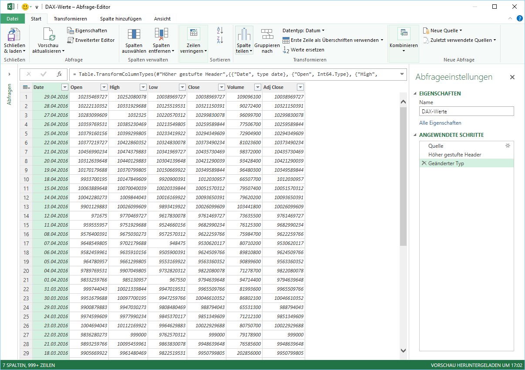
Task: Sort ascending with the A-Z icon
Action: tap(220, 31)
